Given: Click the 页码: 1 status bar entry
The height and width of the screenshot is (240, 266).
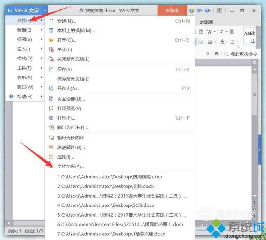Looking at the screenshot, I should pos(14,231).
